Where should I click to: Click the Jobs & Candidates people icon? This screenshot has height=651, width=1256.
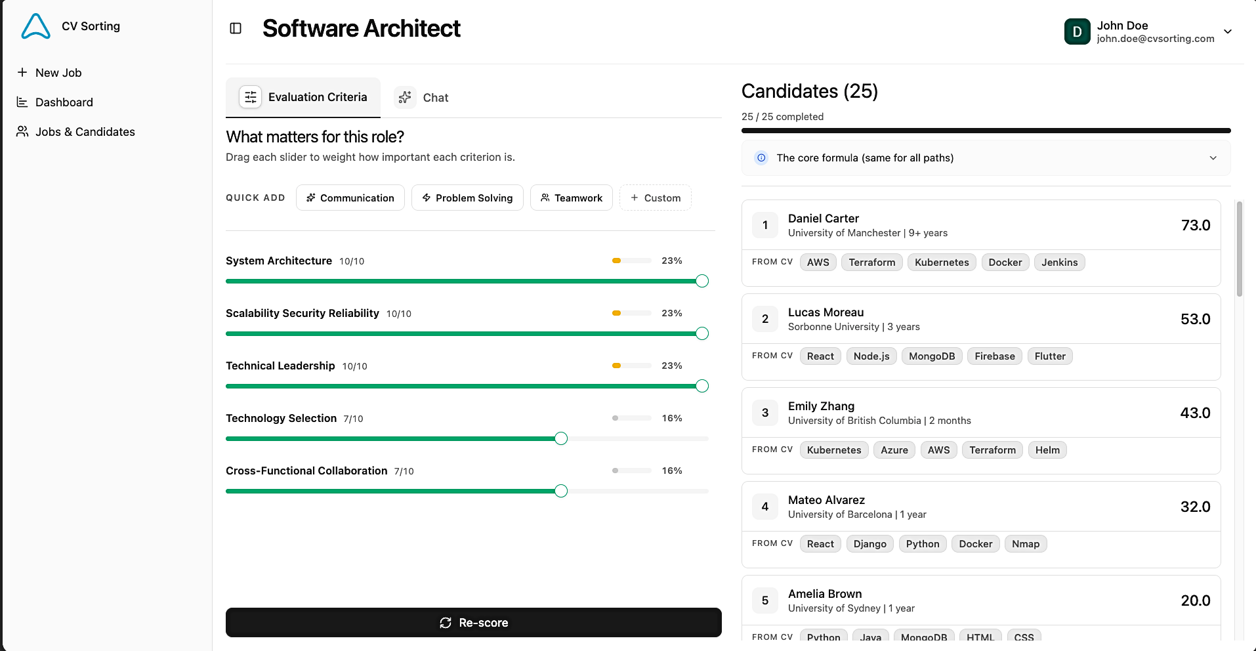click(x=22, y=131)
